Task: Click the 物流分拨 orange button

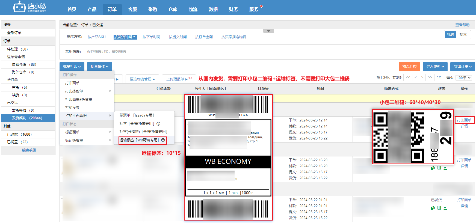Action: (x=409, y=66)
